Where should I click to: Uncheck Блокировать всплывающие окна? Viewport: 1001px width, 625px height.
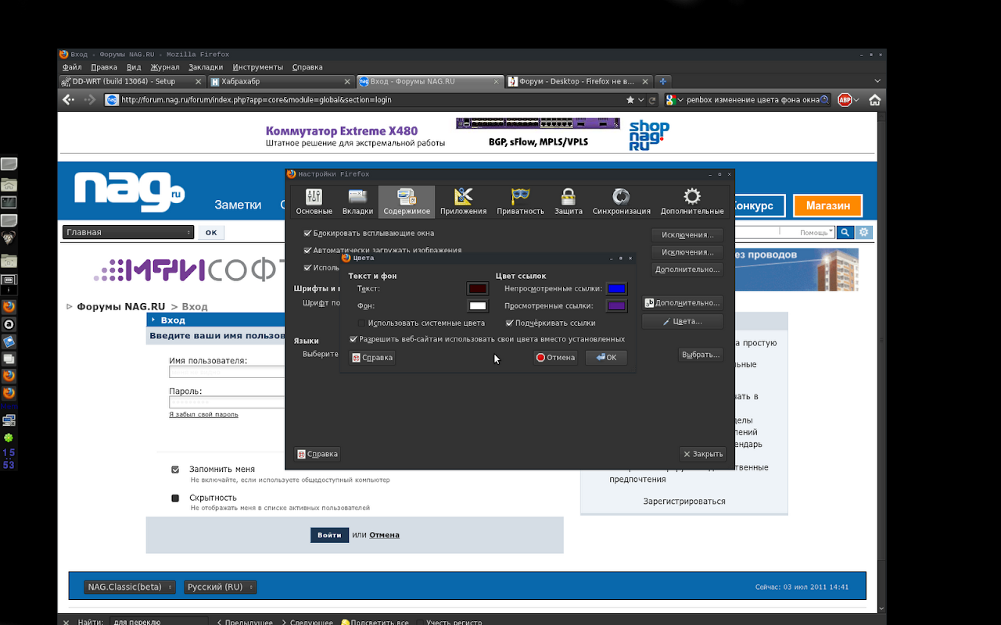(x=307, y=234)
